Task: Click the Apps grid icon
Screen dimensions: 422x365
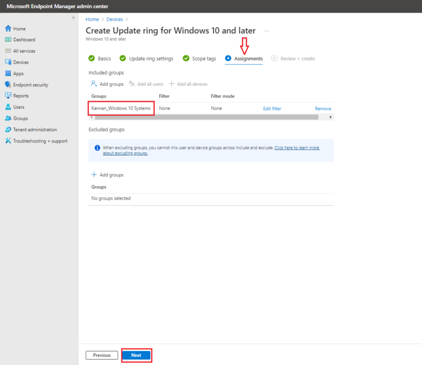Action: [x=8, y=74]
